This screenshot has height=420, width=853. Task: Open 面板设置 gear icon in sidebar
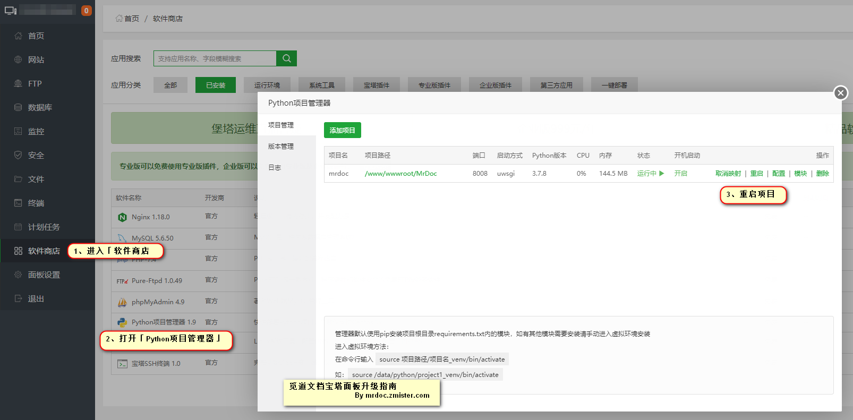coord(18,275)
